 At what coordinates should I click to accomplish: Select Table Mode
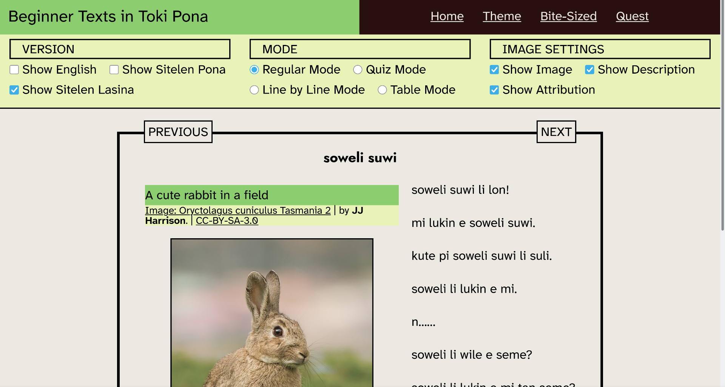click(383, 90)
